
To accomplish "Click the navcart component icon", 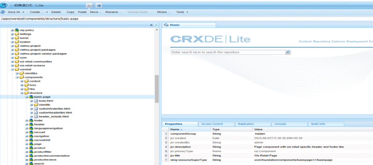I will 31,132.
